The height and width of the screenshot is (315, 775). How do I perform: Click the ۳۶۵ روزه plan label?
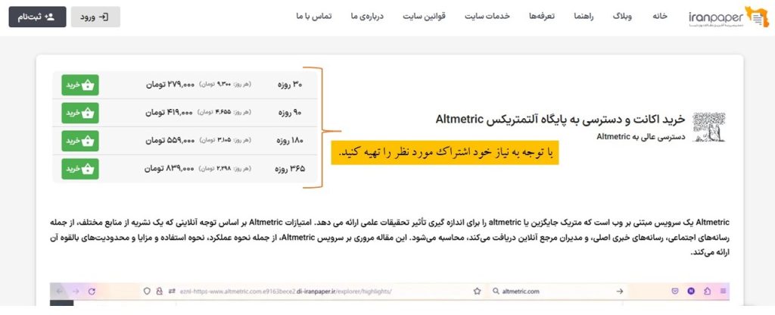click(x=290, y=169)
